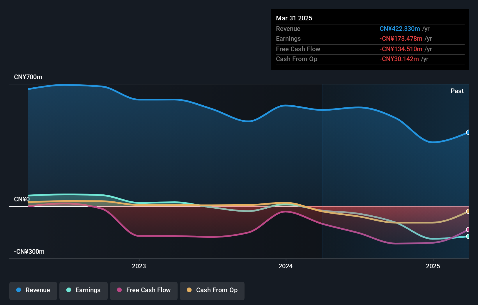Viewport: 478px width, 305px height.
Task: Click the Mar 31 2025 tooltip date
Action: point(294,18)
